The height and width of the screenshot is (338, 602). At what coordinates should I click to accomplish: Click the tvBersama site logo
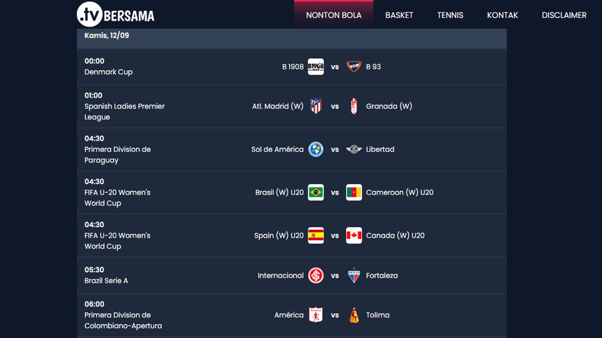click(116, 15)
